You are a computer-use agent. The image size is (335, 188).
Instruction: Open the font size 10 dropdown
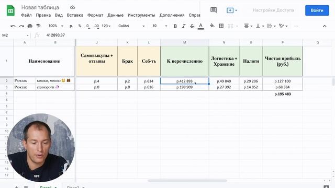[160, 26]
